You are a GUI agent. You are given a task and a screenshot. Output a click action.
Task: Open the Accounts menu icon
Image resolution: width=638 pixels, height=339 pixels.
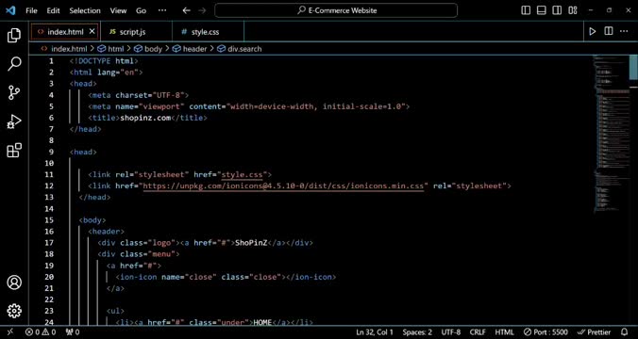click(x=14, y=282)
